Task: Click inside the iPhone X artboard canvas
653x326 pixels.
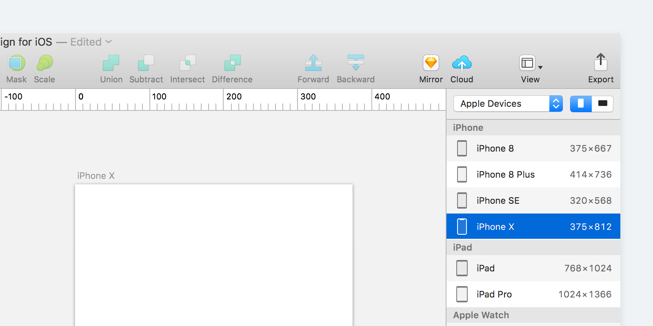Action: pyautogui.click(x=214, y=255)
